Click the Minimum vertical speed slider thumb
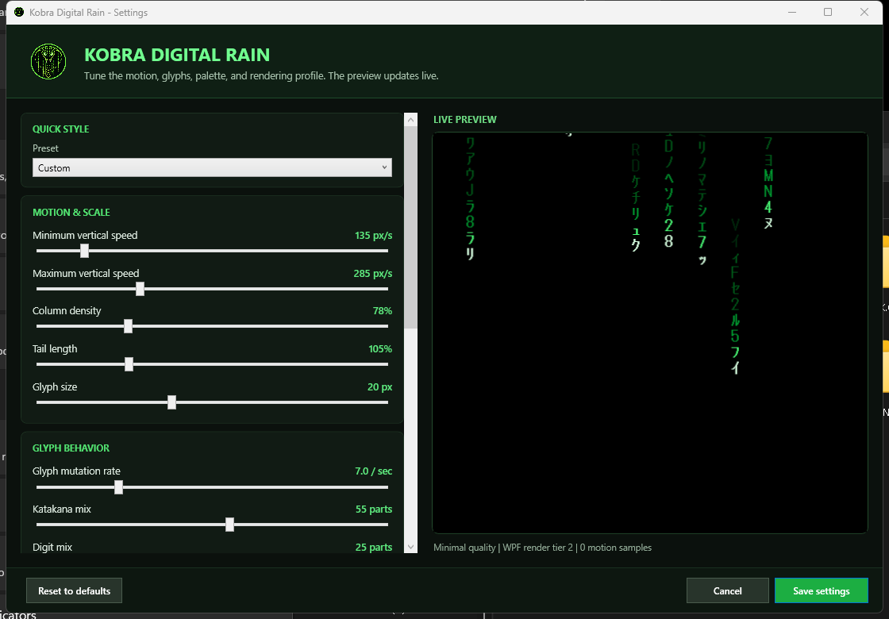Viewport: 889px width, 619px height. click(x=84, y=251)
